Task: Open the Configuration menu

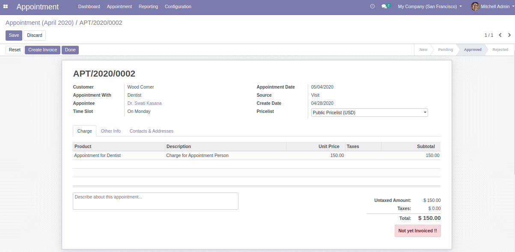Action: coord(178,6)
